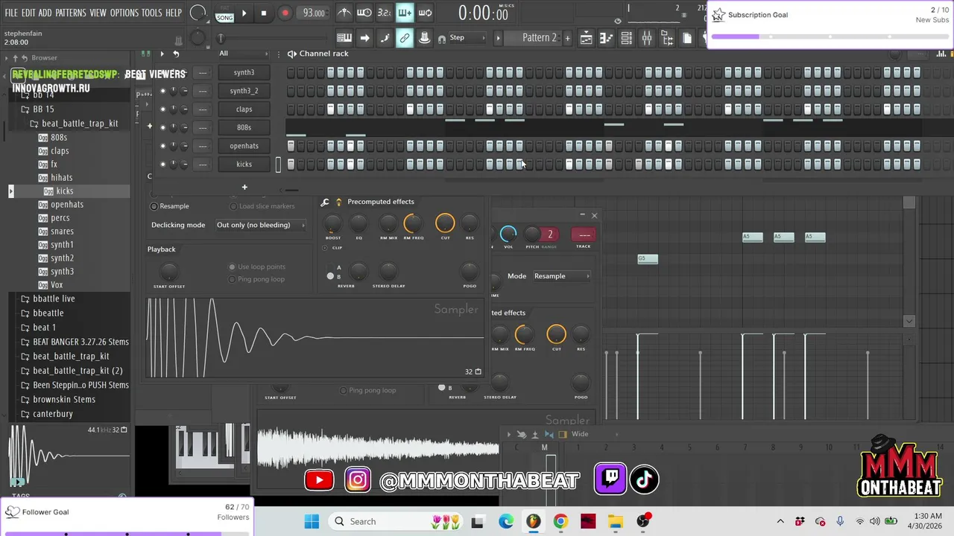Enable Use loop points option

click(232, 267)
